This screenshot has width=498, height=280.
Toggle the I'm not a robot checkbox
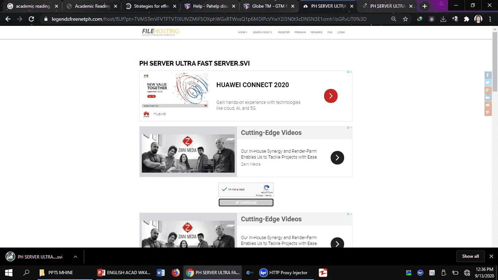[224, 189]
